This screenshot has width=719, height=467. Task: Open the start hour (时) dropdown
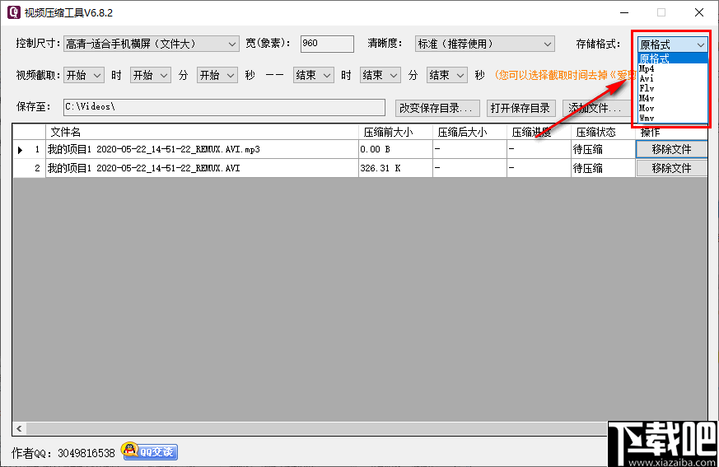(x=83, y=75)
